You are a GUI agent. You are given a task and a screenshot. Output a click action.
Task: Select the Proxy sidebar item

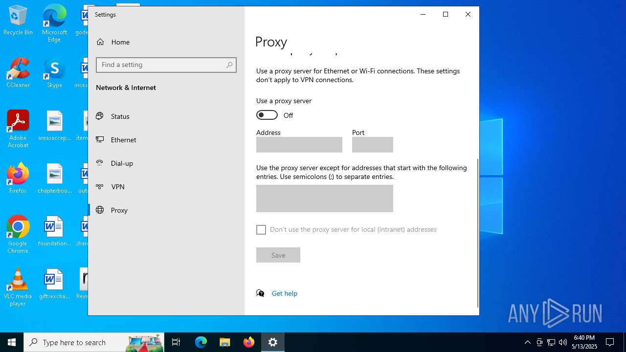coord(166,210)
